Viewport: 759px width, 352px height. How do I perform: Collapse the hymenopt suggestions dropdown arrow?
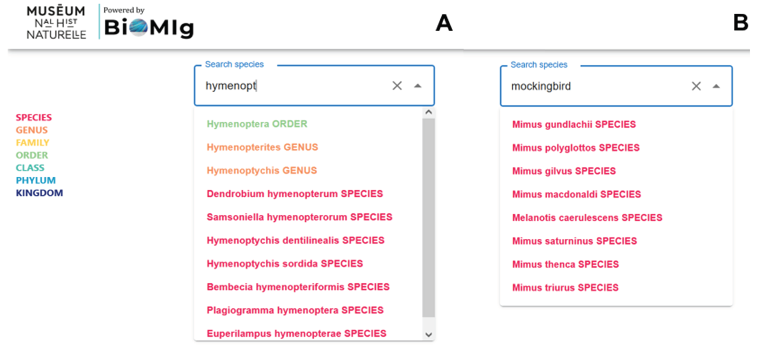tap(417, 86)
